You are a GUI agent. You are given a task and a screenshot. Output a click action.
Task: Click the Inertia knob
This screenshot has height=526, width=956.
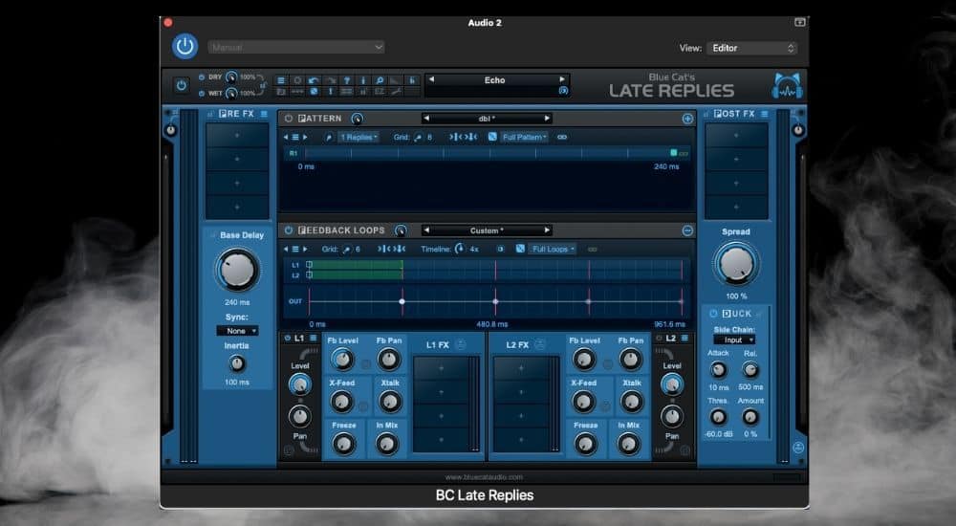tap(236, 363)
